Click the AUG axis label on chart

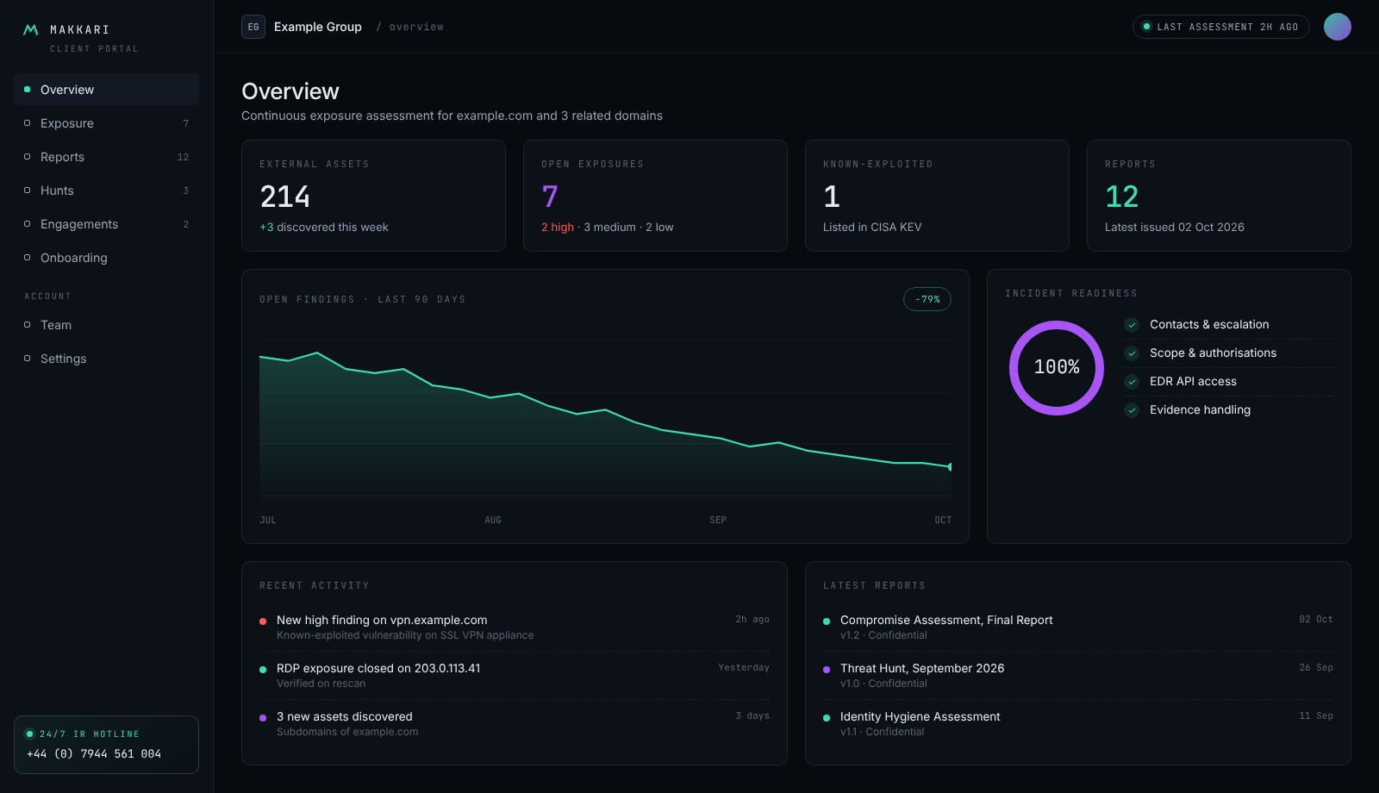click(493, 520)
